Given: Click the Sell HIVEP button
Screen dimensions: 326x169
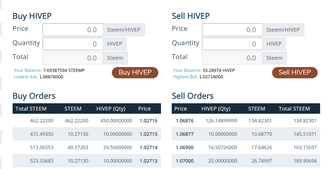Looking at the screenshot, I should pos(295,72).
